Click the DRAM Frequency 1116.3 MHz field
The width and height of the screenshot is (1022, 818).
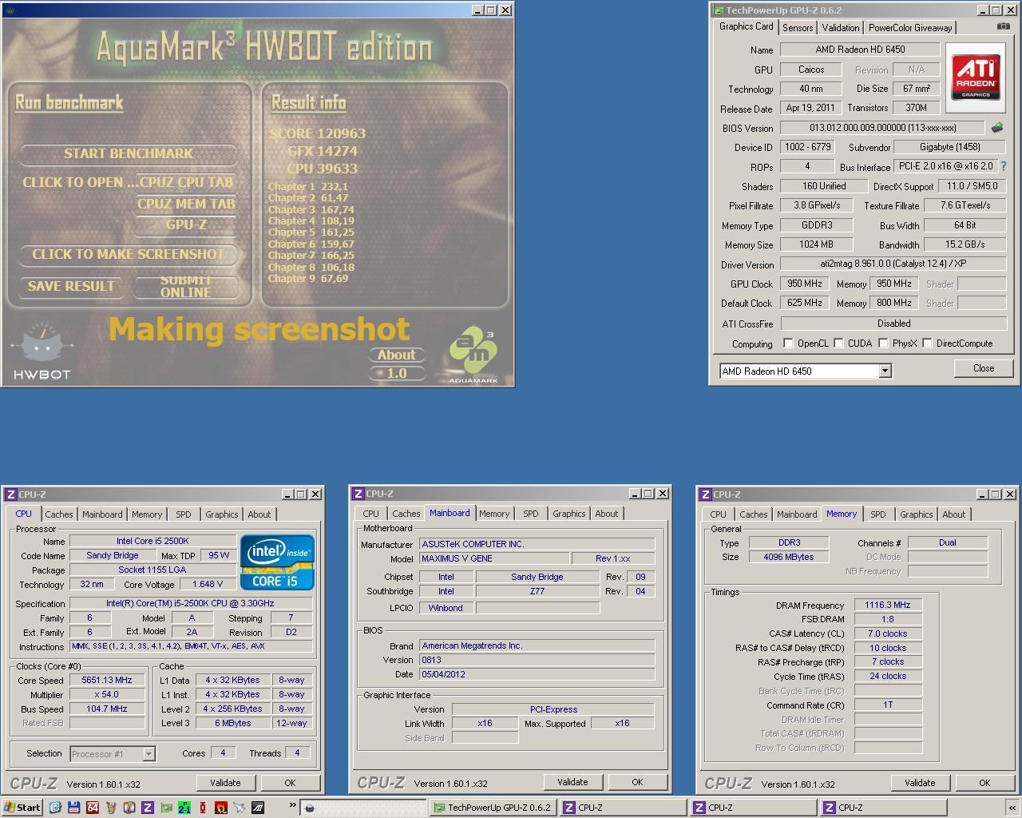(888, 605)
